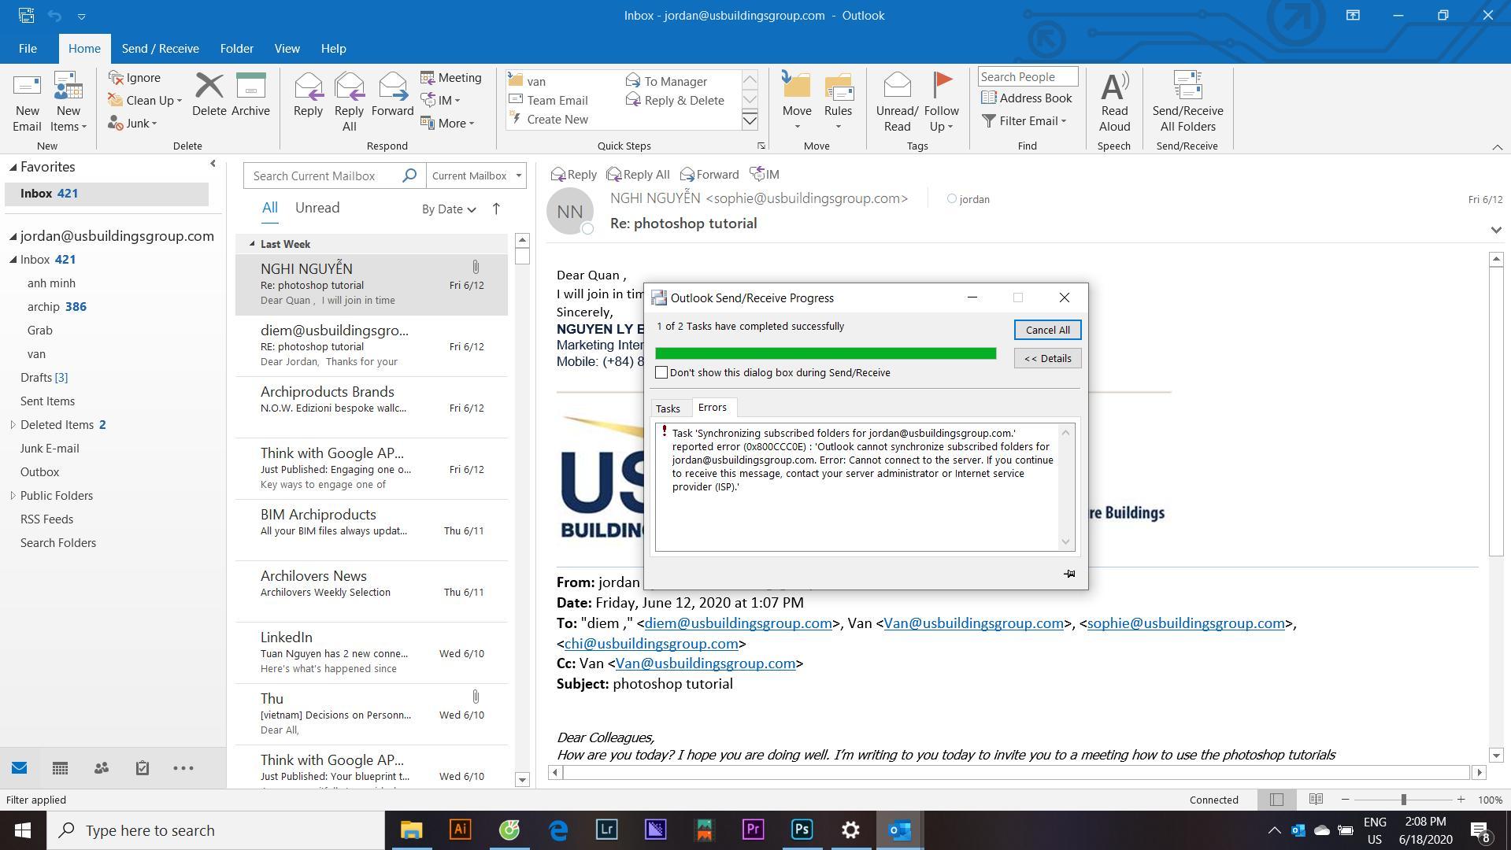Click Read Aloud speech icon
The height and width of the screenshot is (850, 1511).
[x=1114, y=102]
